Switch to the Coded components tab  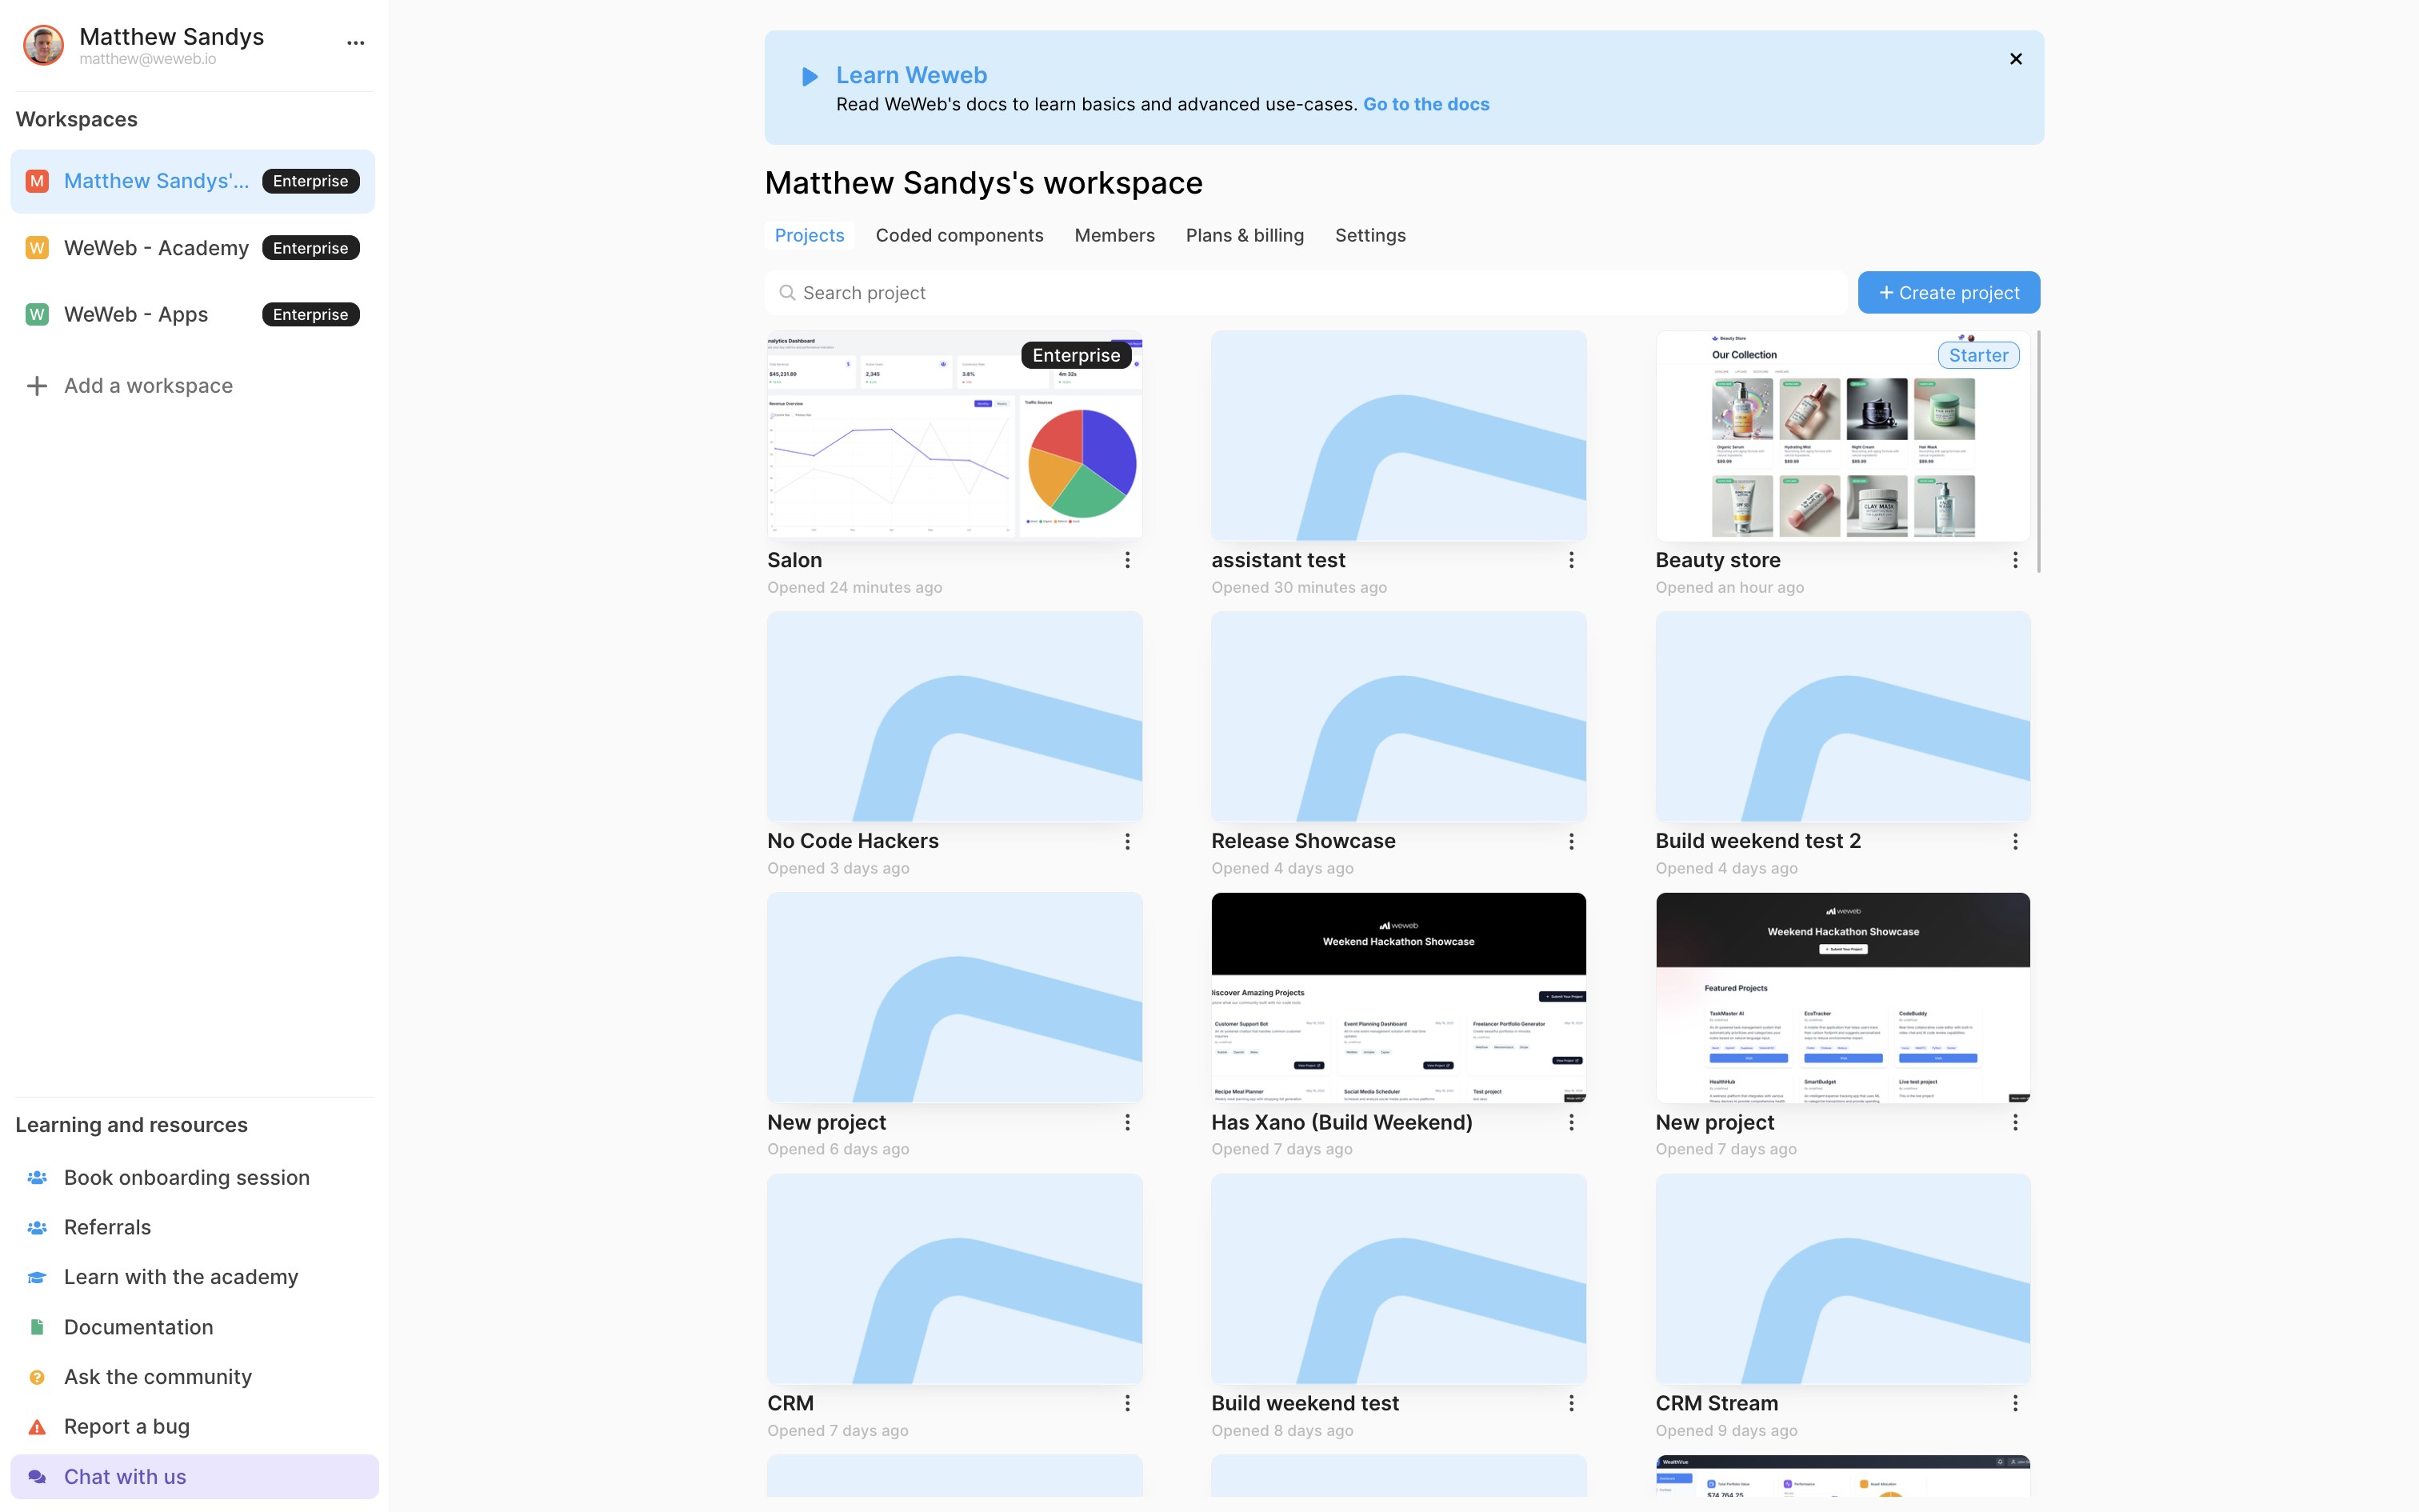(x=958, y=235)
